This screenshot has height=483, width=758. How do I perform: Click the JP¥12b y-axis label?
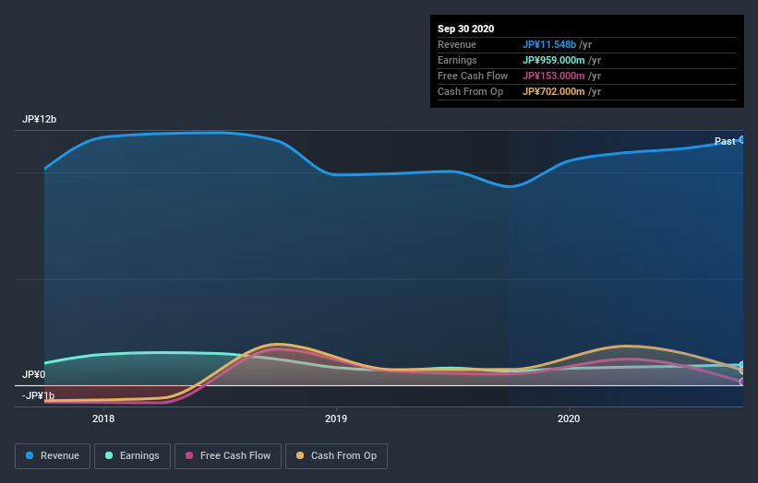[x=39, y=119]
